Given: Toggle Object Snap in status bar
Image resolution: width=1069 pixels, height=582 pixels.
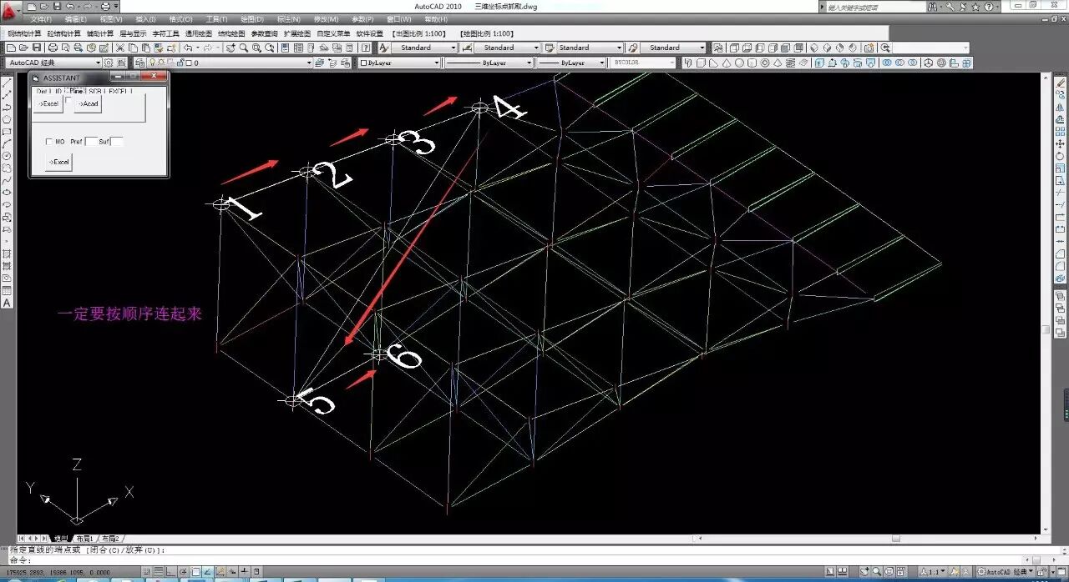Looking at the screenshot, I should pos(195,572).
